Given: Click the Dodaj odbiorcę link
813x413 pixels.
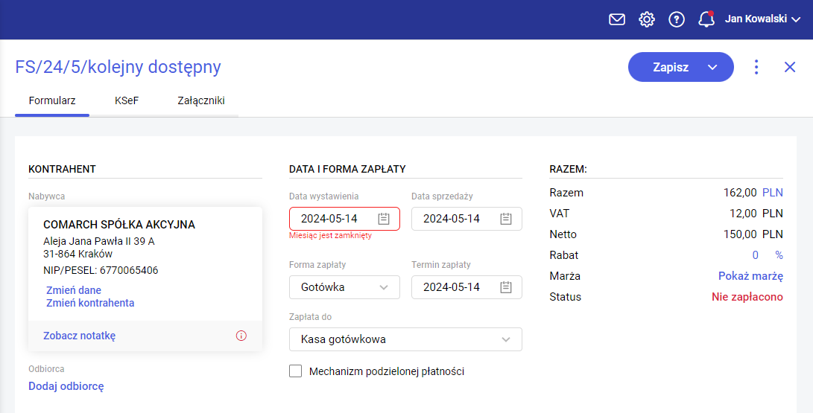Looking at the screenshot, I should point(66,386).
